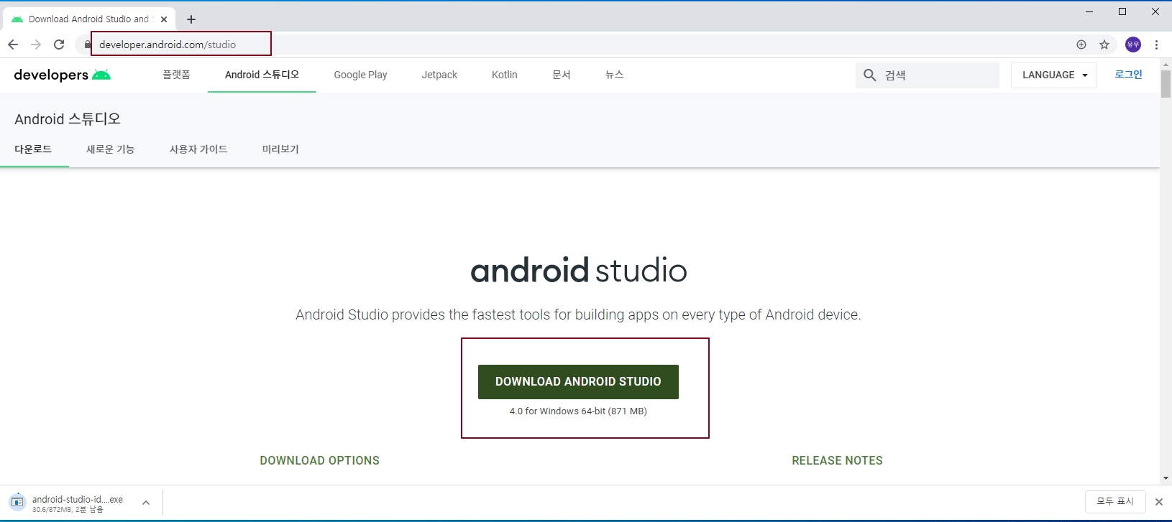This screenshot has height=522, width=1172.
Task: Select the Android 스튜디오 nav tab
Action: 262,75
